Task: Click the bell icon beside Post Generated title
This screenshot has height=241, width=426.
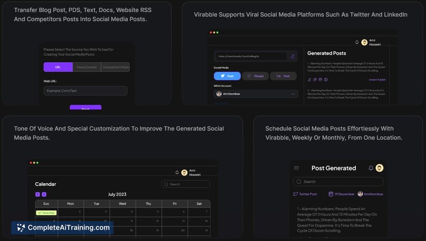Action: (371, 168)
